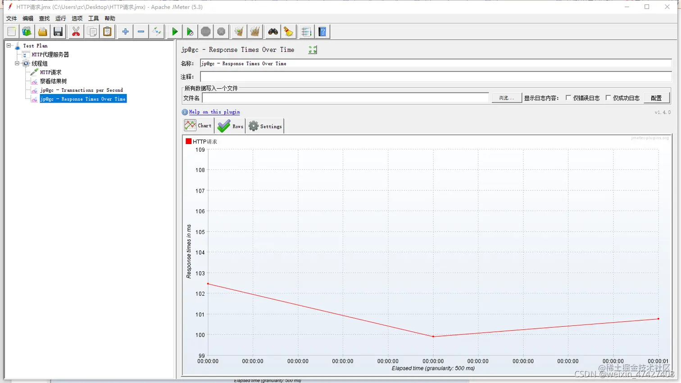This screenshot has height=383, width=681.
Task: Click the JMeter feather title bar icon
Action: 10,6
